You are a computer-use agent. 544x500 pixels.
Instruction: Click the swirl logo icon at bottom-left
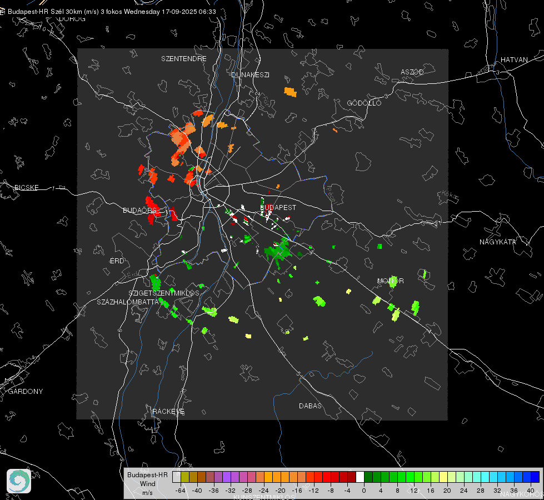point(19,481)
